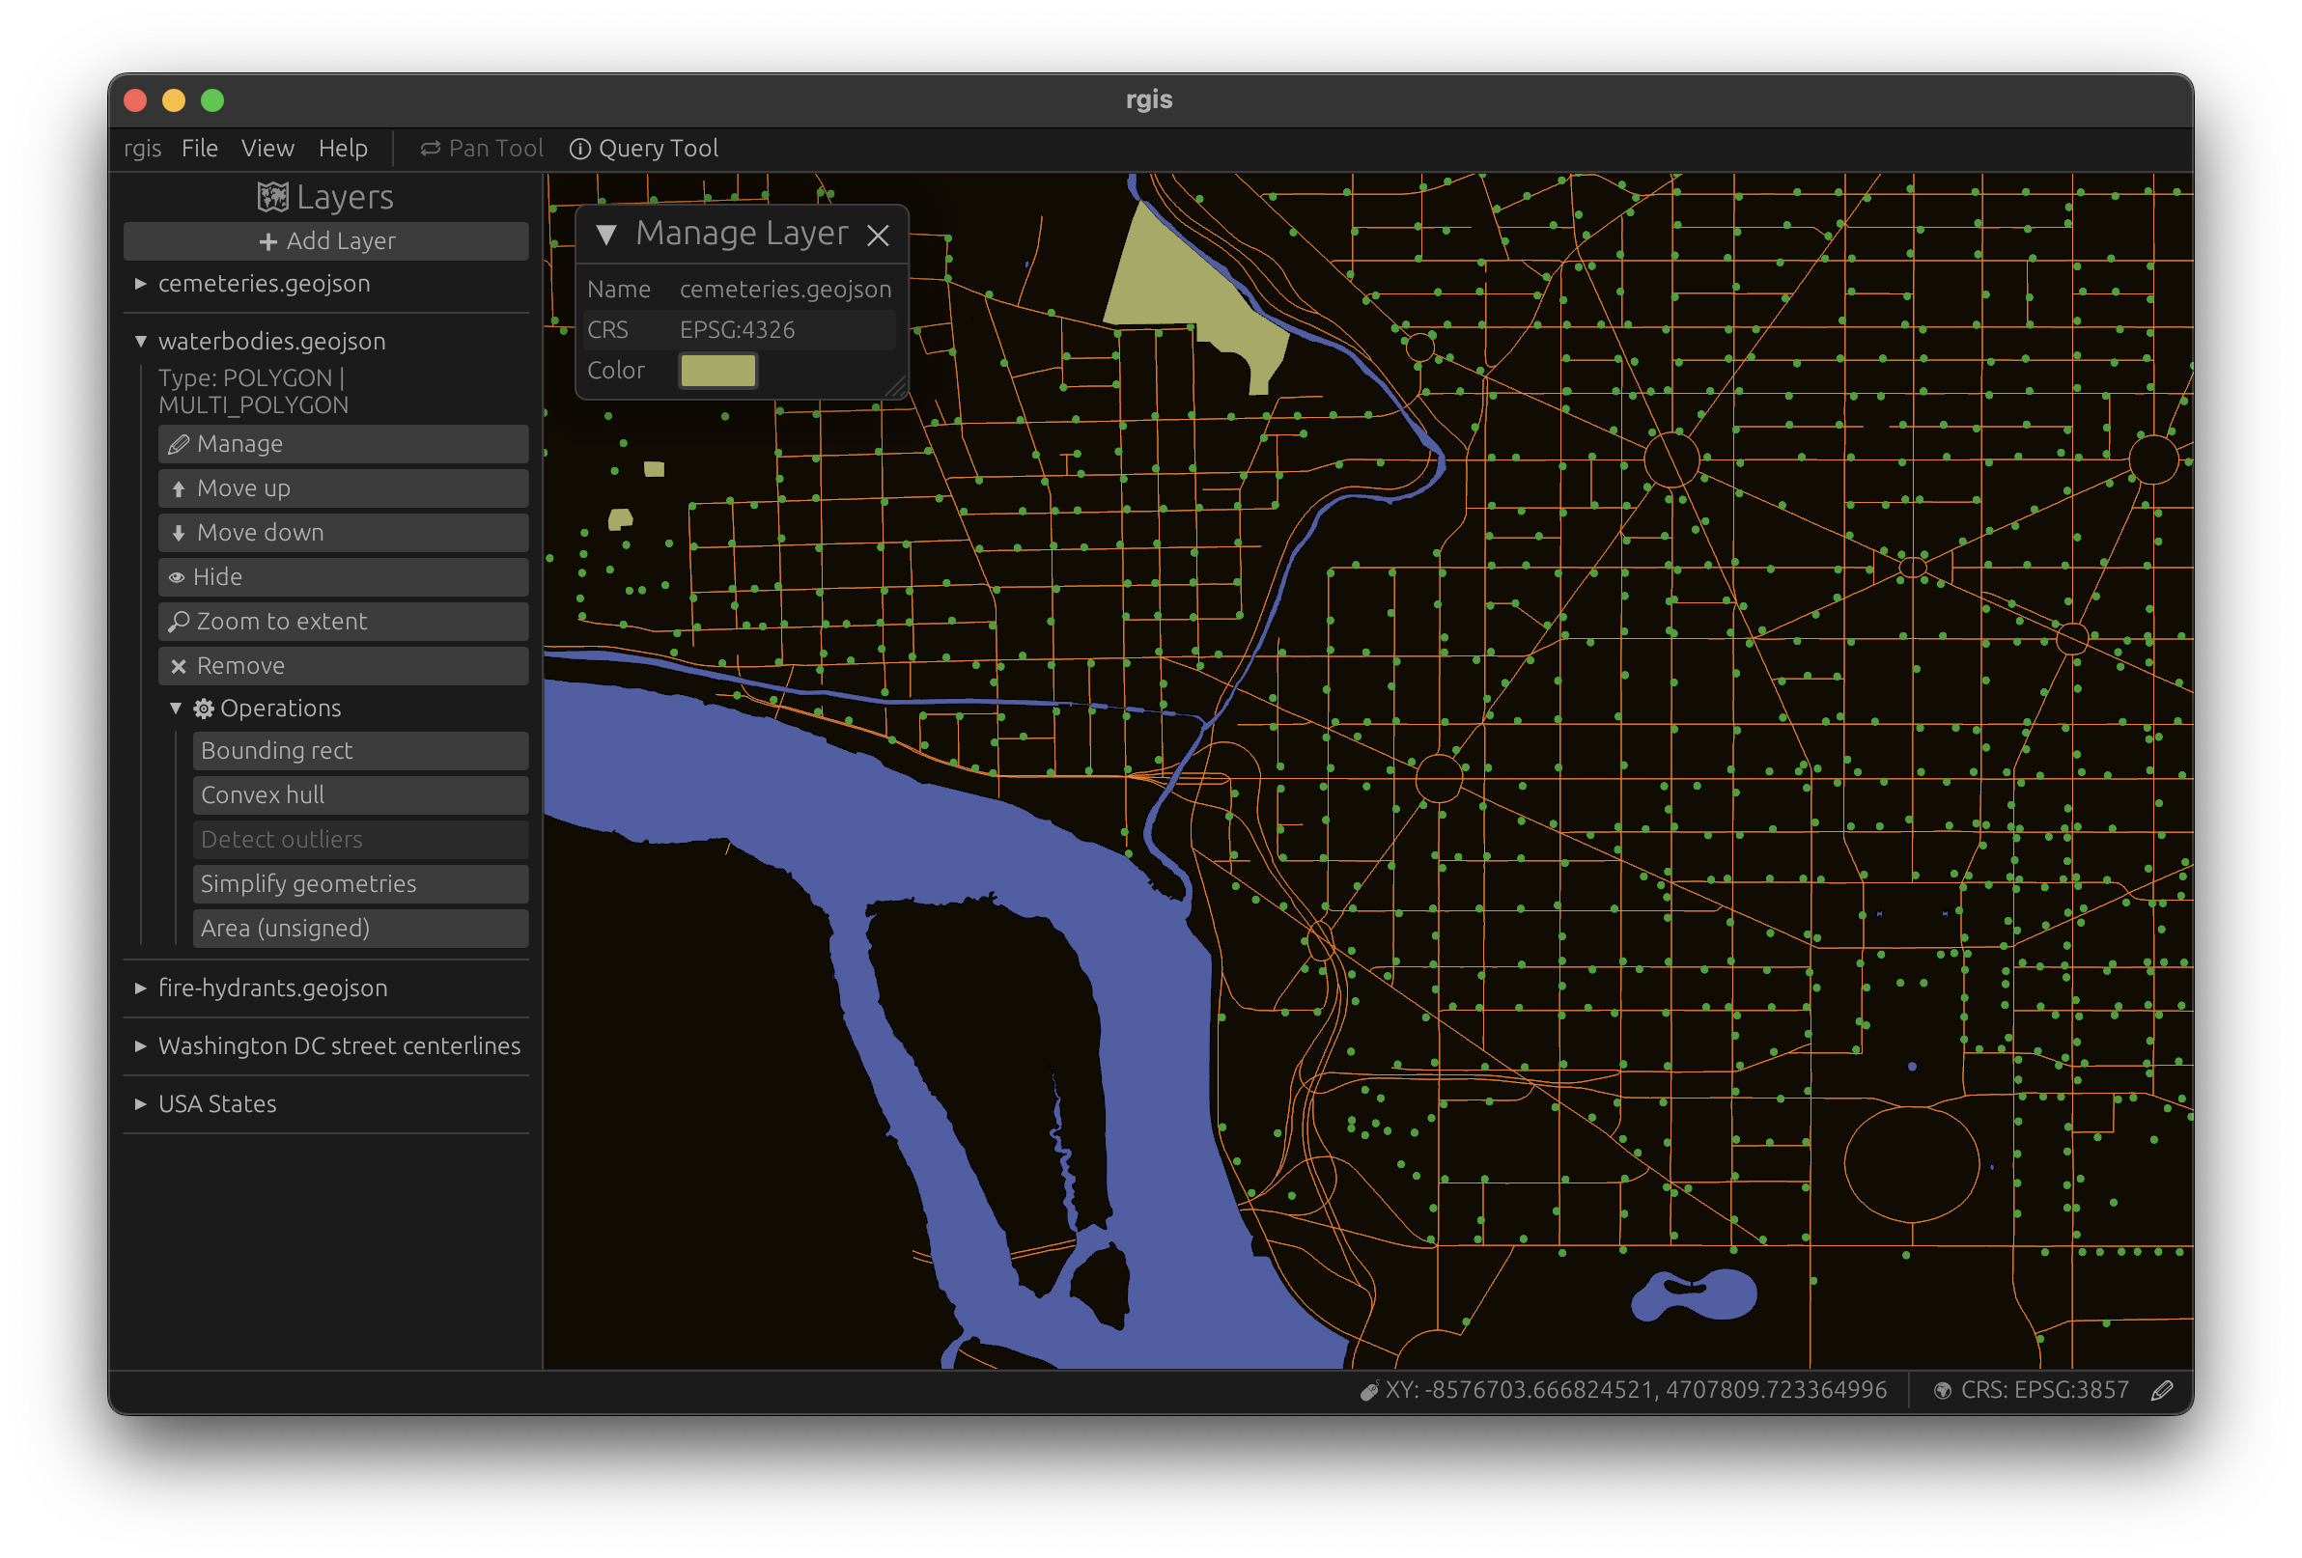2302x1558 pixels.
Task: Click the Move up arrow icon
Action: tap(179, 489)
